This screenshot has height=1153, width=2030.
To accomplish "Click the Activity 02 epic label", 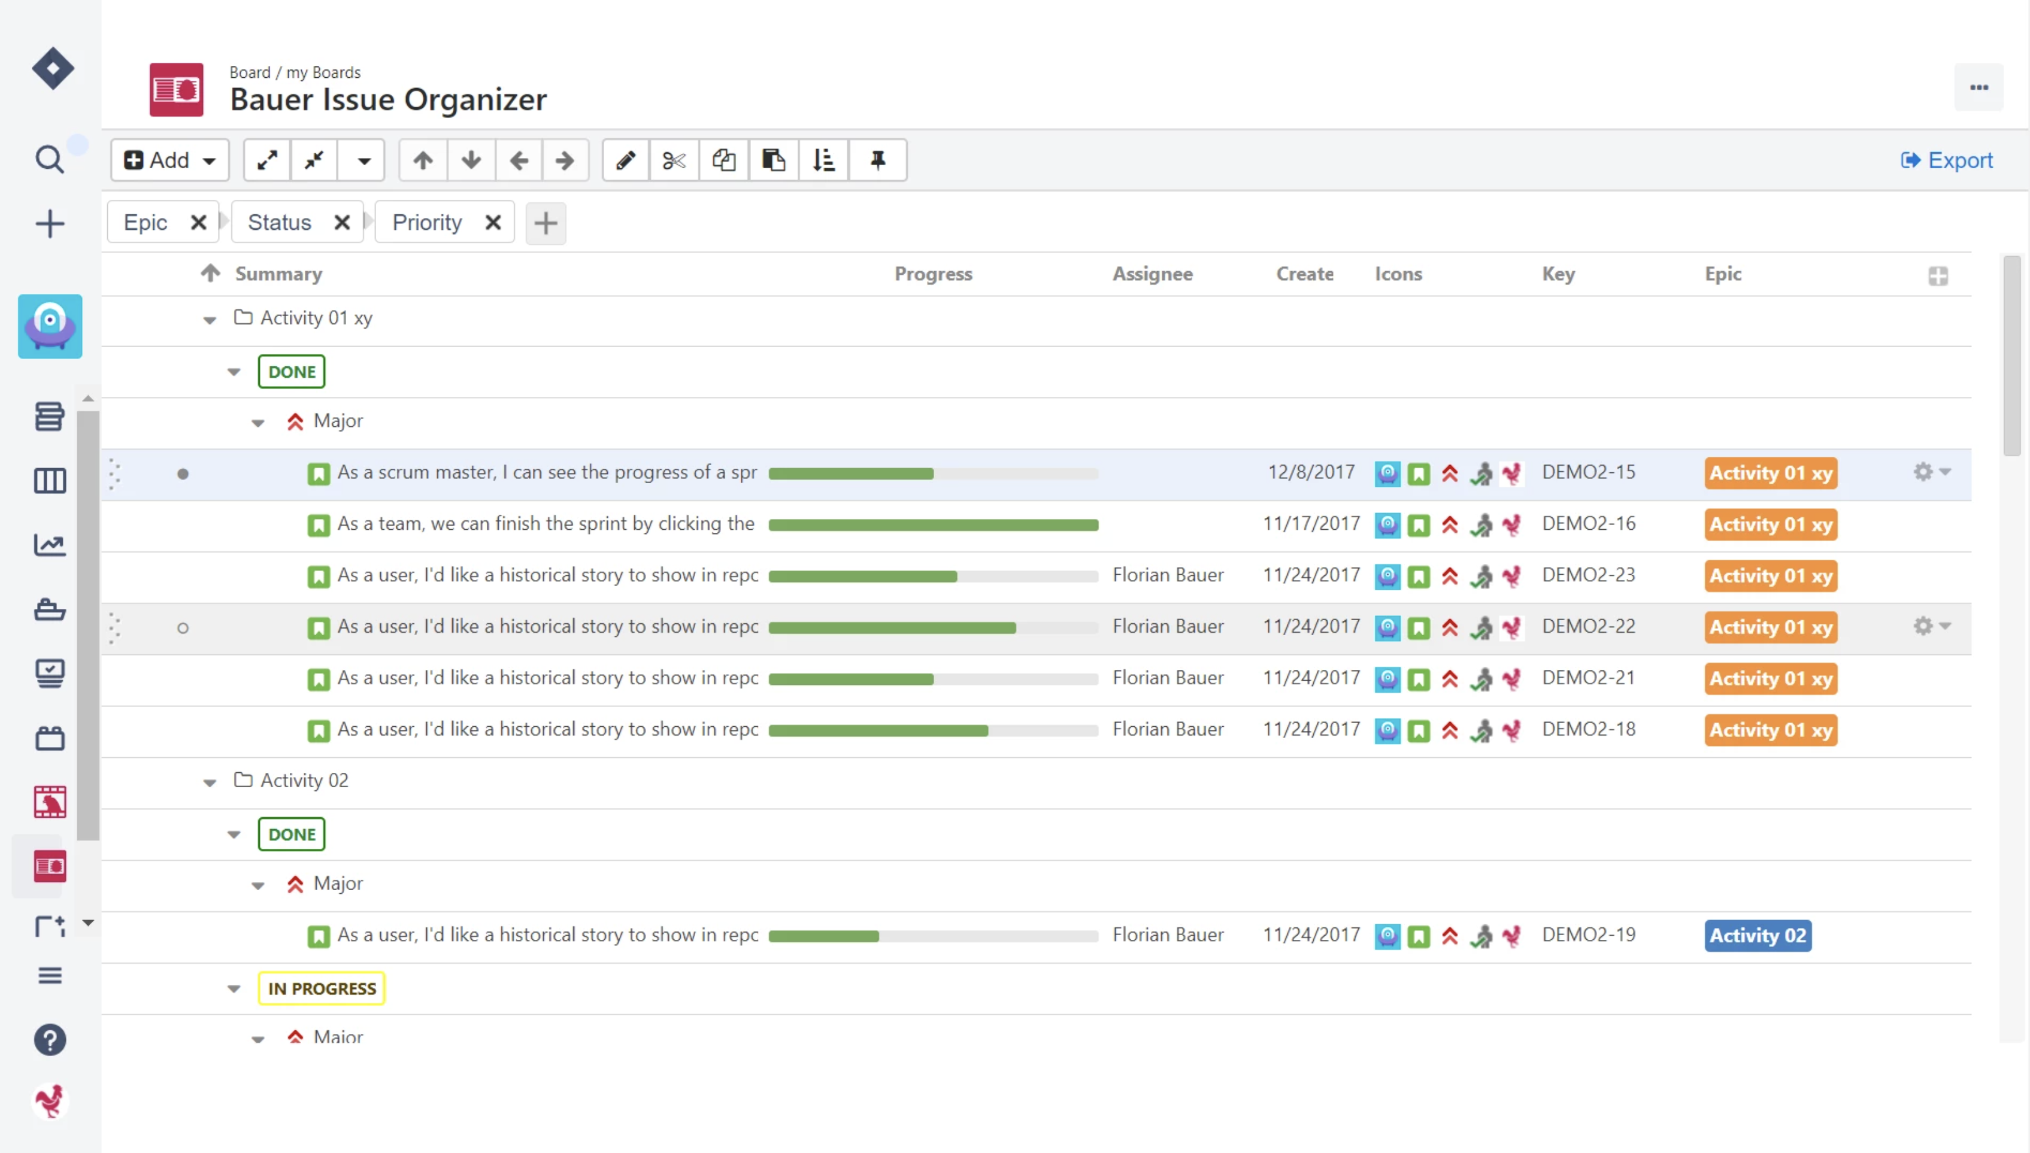I will 1757,935.
